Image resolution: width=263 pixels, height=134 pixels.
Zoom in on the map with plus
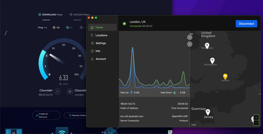pos(256,118)
